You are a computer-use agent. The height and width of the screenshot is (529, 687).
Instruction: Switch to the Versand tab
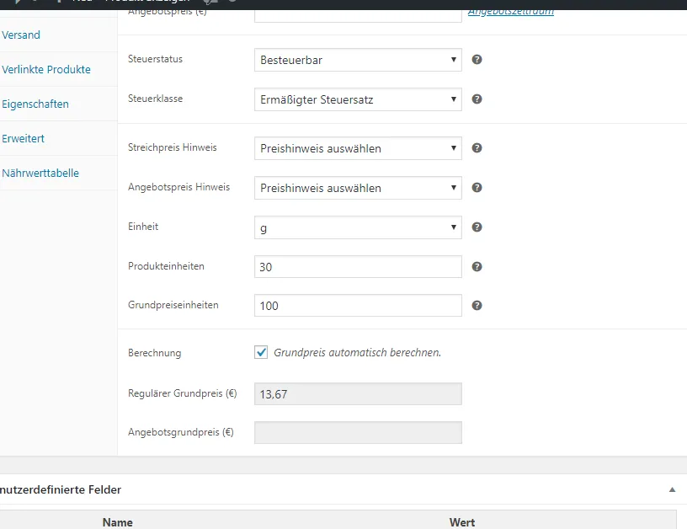[21, 35]
